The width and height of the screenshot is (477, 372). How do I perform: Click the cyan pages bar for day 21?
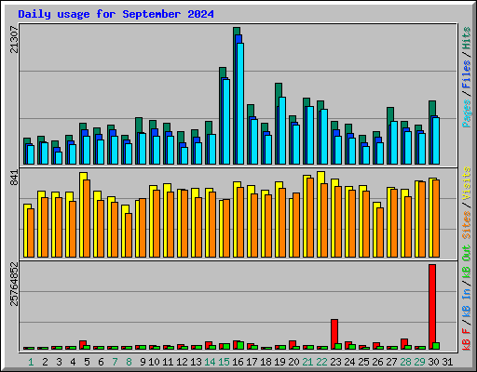pos(310,135)
